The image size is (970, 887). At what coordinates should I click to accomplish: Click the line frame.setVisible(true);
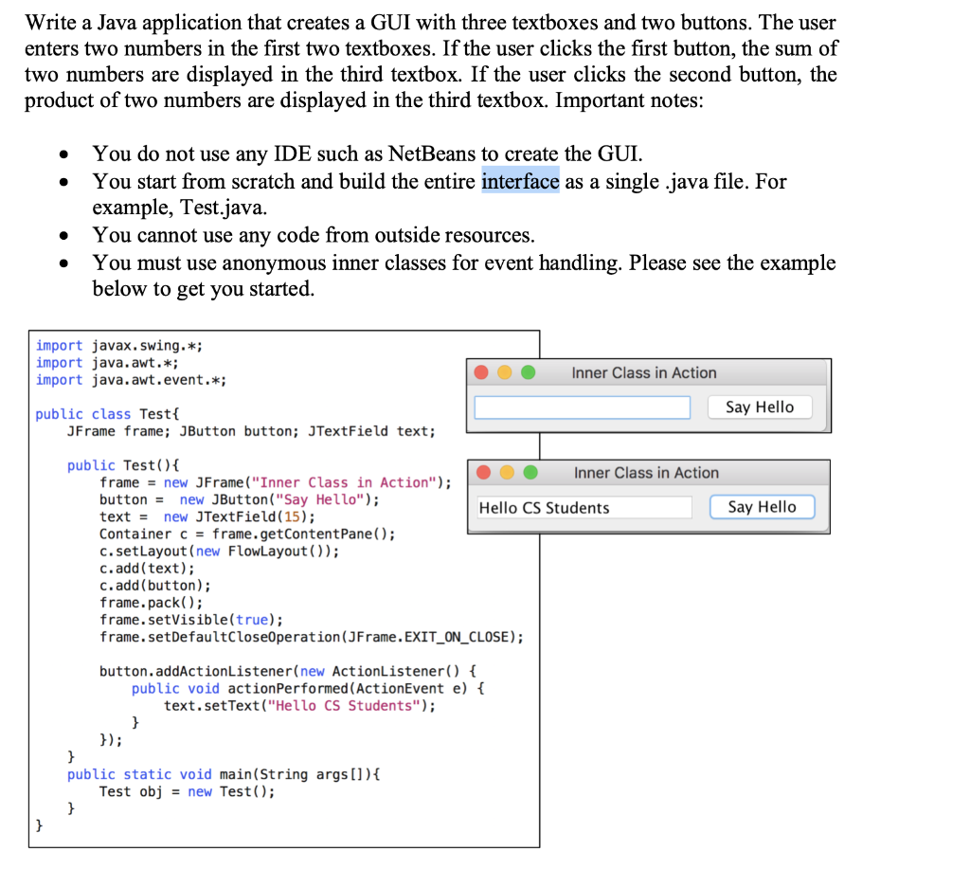click(x=191, y=620)
